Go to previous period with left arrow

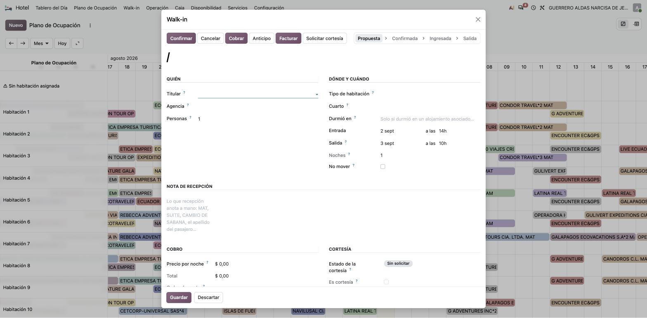(11, 43)
